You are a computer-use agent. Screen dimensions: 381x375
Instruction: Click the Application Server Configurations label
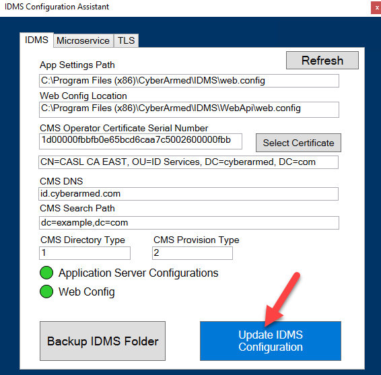(x=138, y=273)
